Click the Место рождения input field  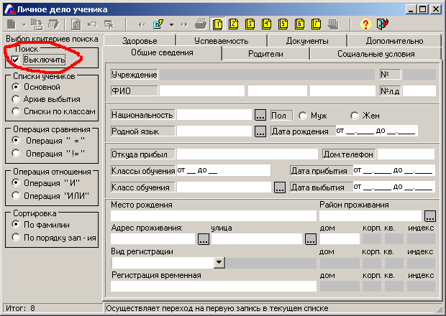[214, 215]
